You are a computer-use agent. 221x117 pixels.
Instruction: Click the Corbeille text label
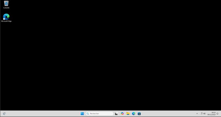6,8
